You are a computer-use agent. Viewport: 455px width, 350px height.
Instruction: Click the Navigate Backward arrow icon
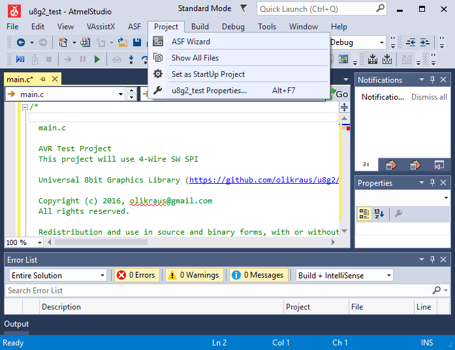click(21, 42)
